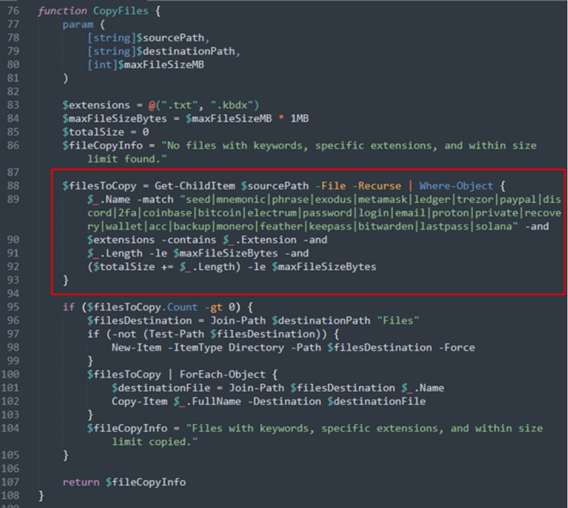Click the 'return' keyword on line 107
Image resolution: width=568 pixels, height=508 pixels.
[x=81, y=482]
